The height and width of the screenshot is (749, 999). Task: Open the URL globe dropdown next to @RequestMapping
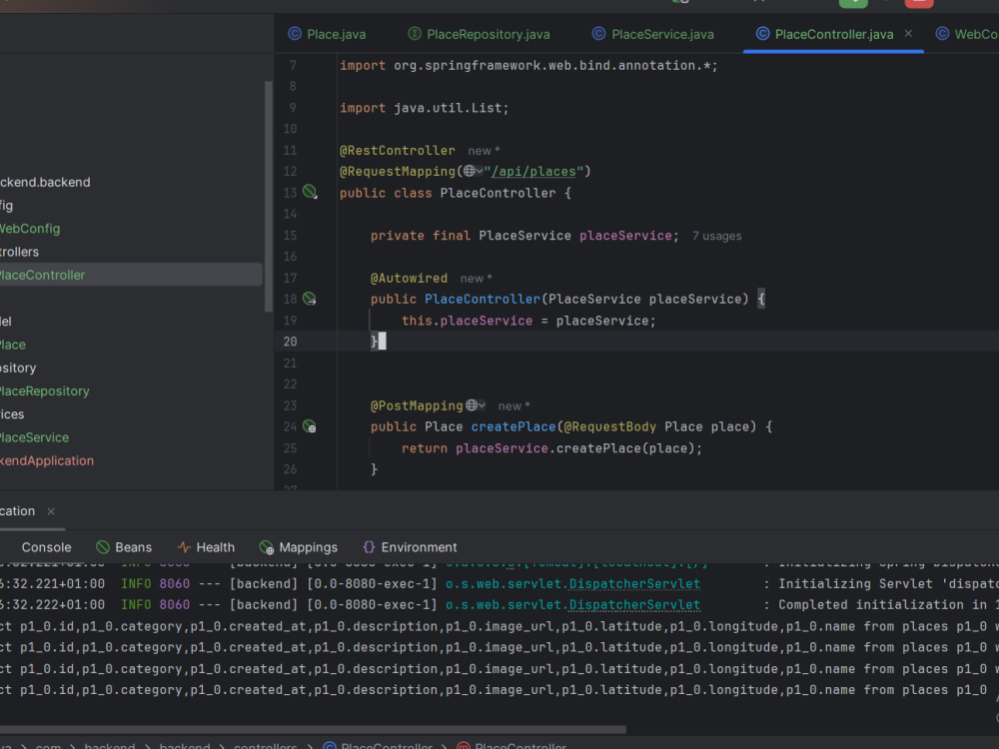point(473,172)
